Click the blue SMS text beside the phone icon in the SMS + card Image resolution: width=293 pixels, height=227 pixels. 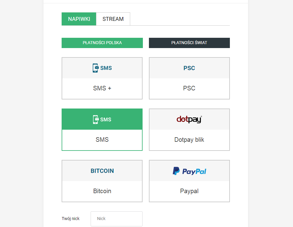tap(106, 68)
